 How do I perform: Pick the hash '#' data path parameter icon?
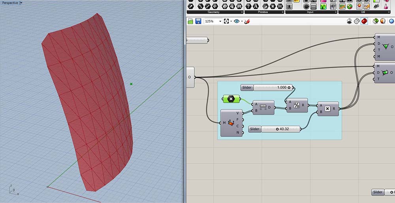273,6
